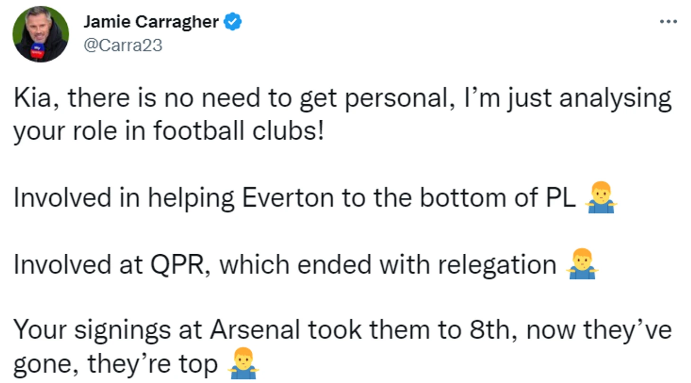Viewport: 691px width, 383px height.
Task: Click the blue verified badge
Action: pyautogui.click(x=232, y=22)
